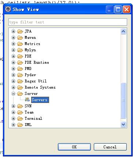This screenshot has width=133, height=159.
Task: Click the Show View gear icon
Action: tap(8, 9)
